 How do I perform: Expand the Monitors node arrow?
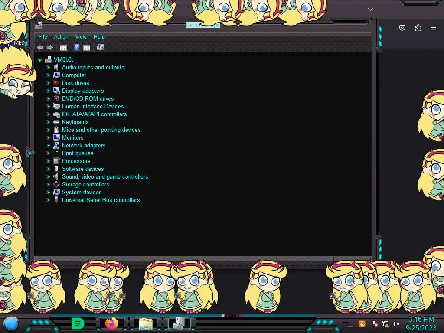(x=48, y=137)
